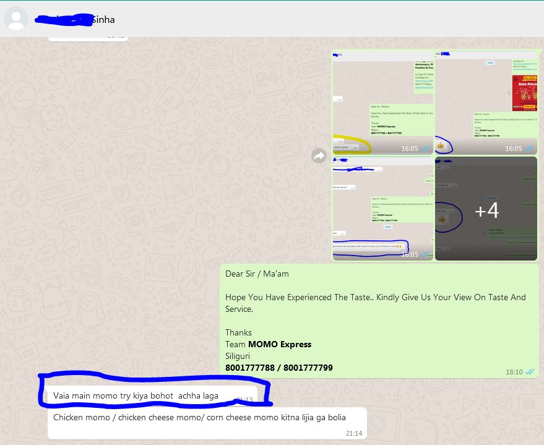
Task: Select the 'Dear Sir / Ma'am' greeting line
Action: (x=257, y=274)
